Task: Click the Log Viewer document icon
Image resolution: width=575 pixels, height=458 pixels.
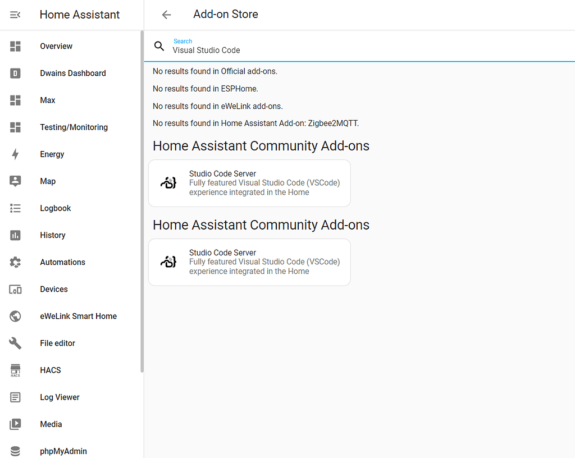Action: [x=15, y=397]
